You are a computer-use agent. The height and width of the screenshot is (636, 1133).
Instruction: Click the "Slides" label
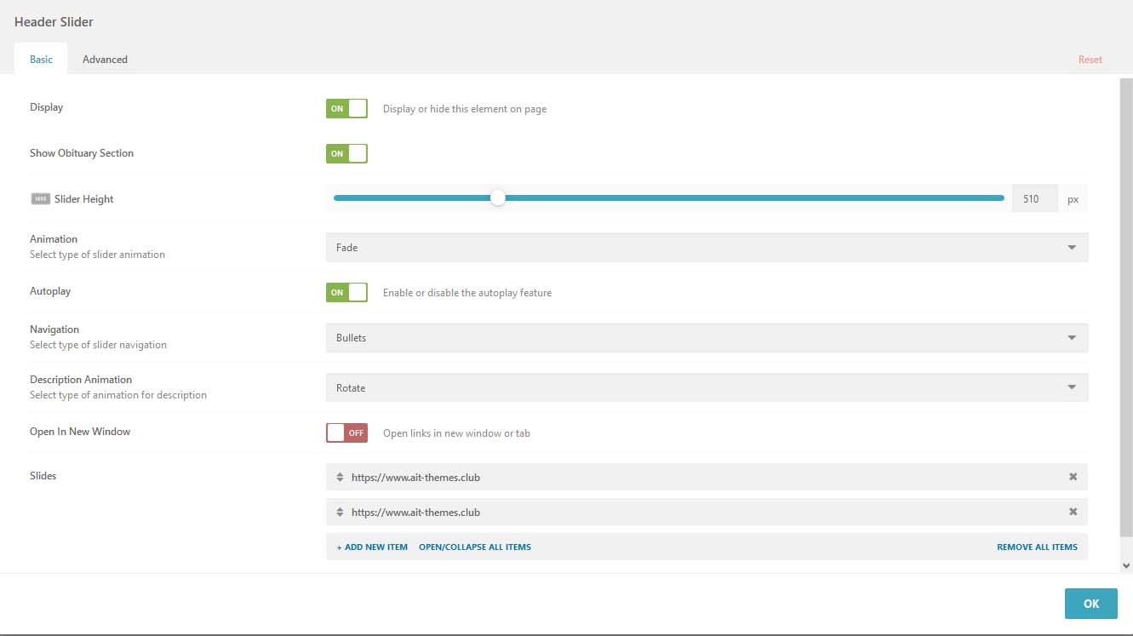pos(43,476)
